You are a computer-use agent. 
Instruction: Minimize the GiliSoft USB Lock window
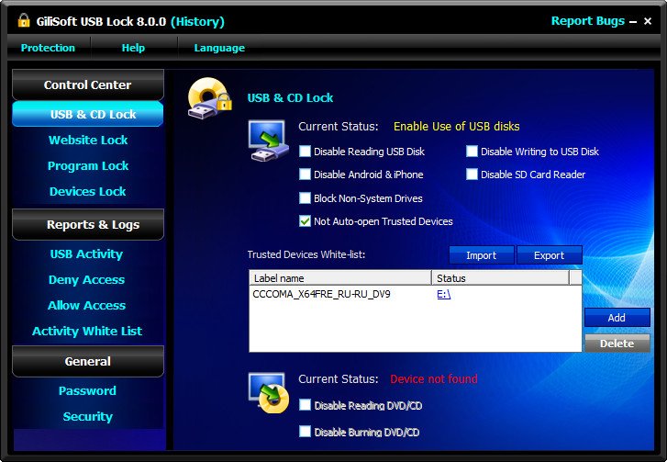[633, 21]
